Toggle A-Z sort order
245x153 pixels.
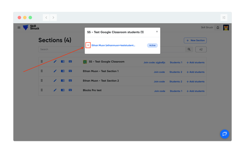201,49
